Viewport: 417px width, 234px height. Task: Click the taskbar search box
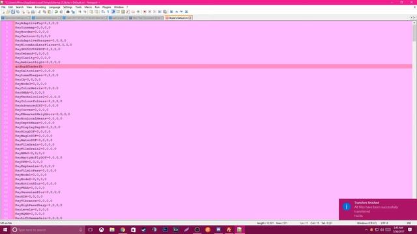pyautogui.click(x=48, y=229)
